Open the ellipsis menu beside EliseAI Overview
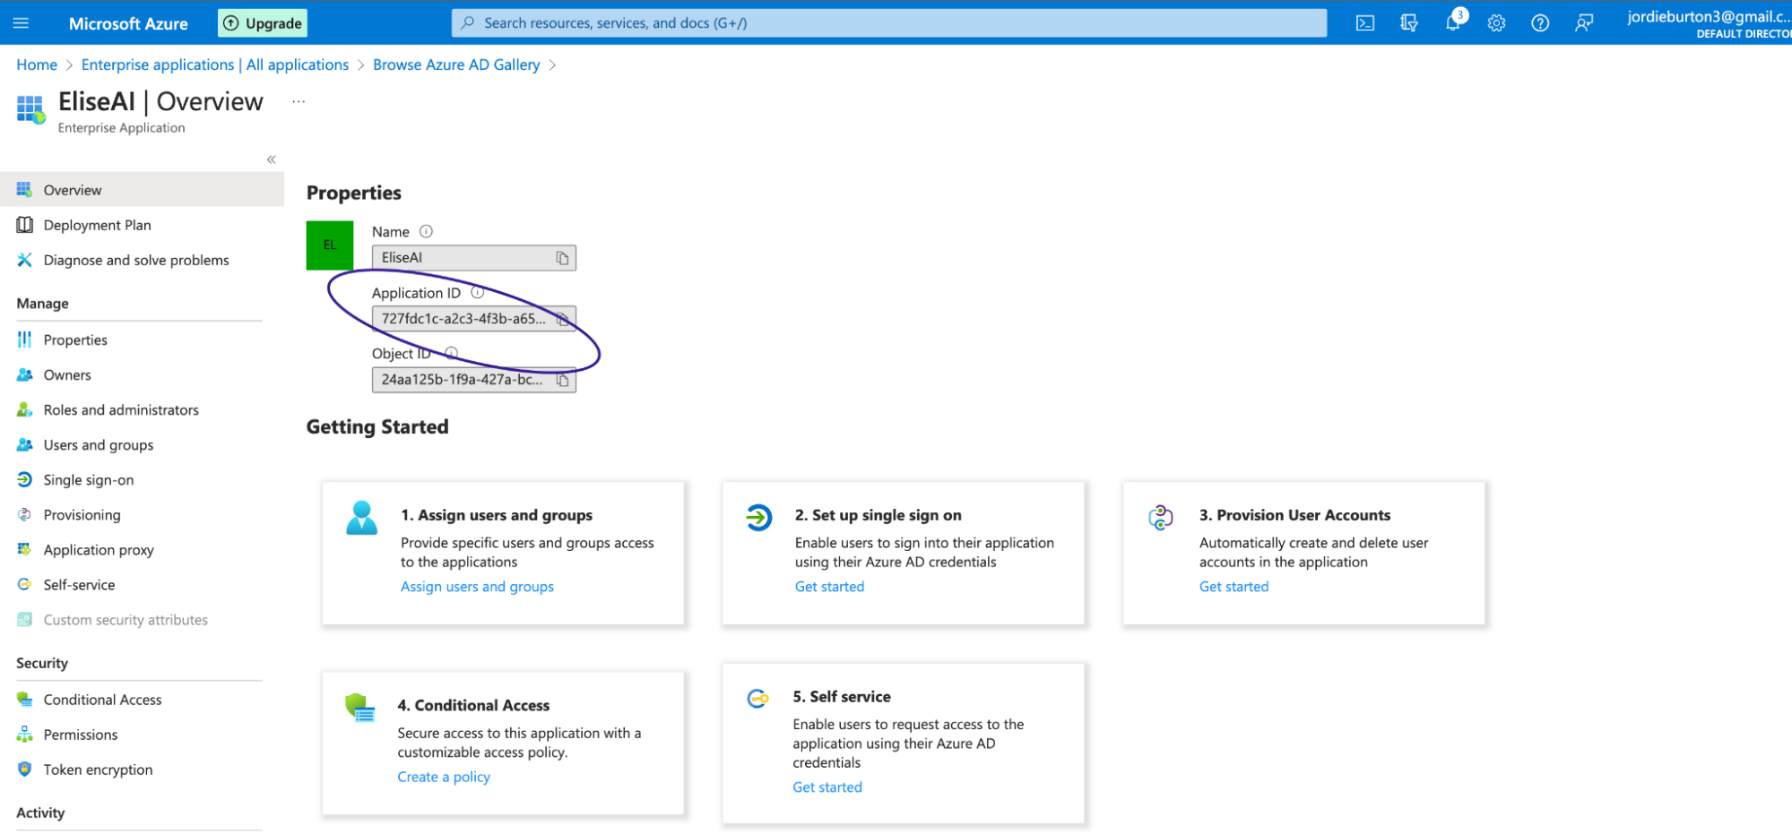This screenshot has height=834, width=1792. (299, 102)
